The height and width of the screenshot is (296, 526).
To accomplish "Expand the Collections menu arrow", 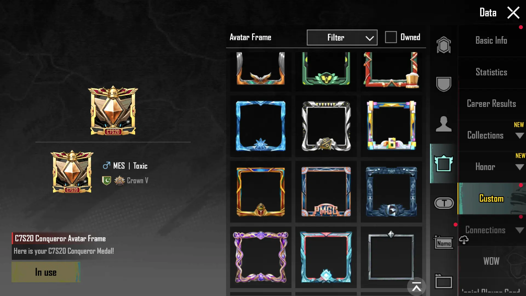I will pyautogui.click(x=519, y=135).
